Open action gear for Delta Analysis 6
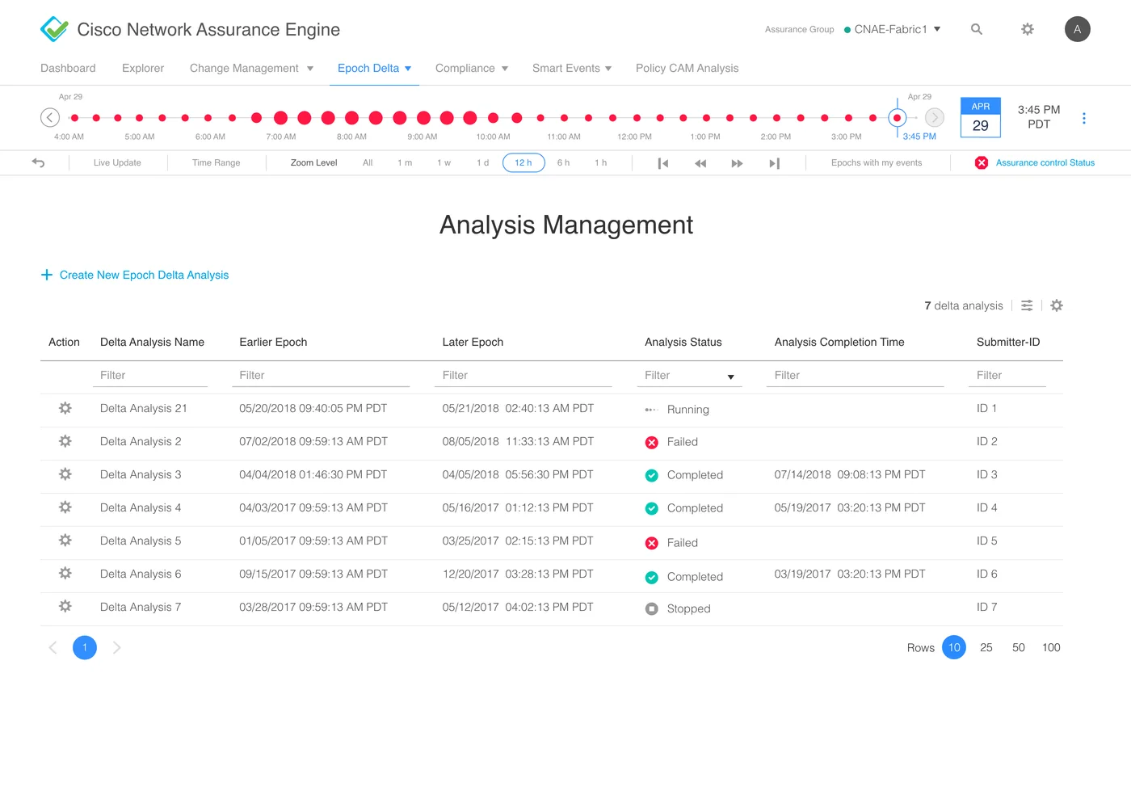 65,574
